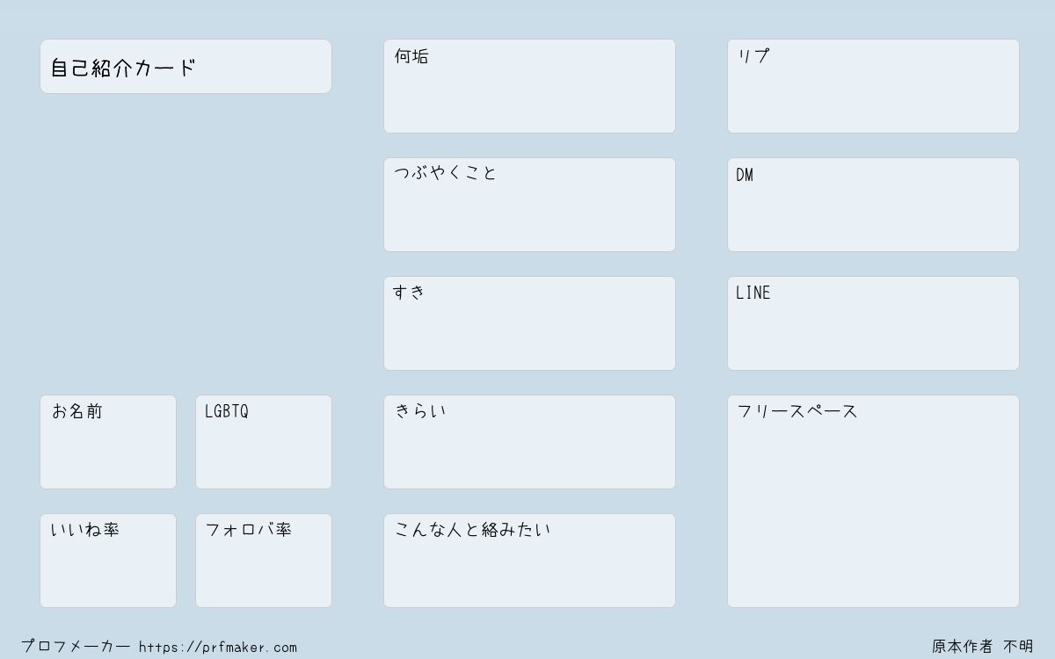Click the プロフメーカー footer text
The image size is (1055, 659).
[x=76, y=647]
